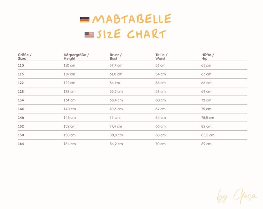The image size is (263, 209).
Task: Click the 70 cm waist value
Action: [160, 144]
